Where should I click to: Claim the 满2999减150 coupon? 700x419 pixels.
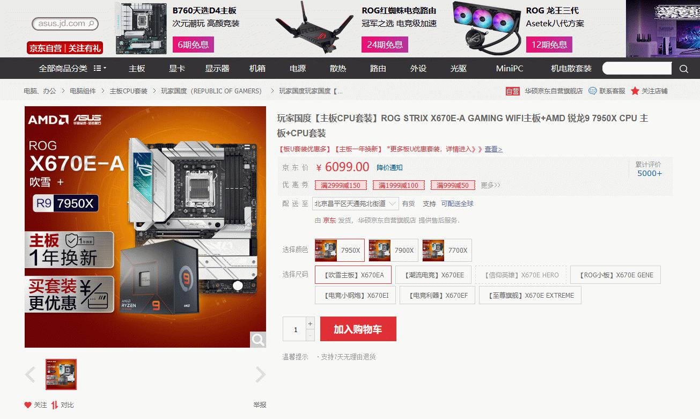click(x=341, y=185)
